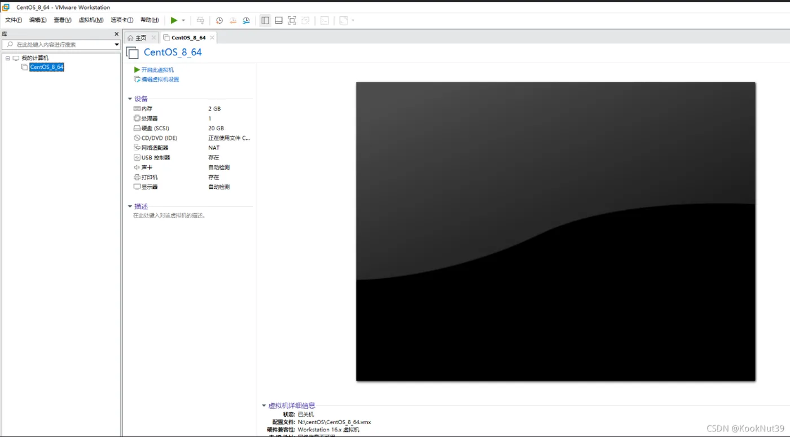Click the 显示器 display device icon
The width and height of the screenshot is (790, 437).
click(137, 187)
